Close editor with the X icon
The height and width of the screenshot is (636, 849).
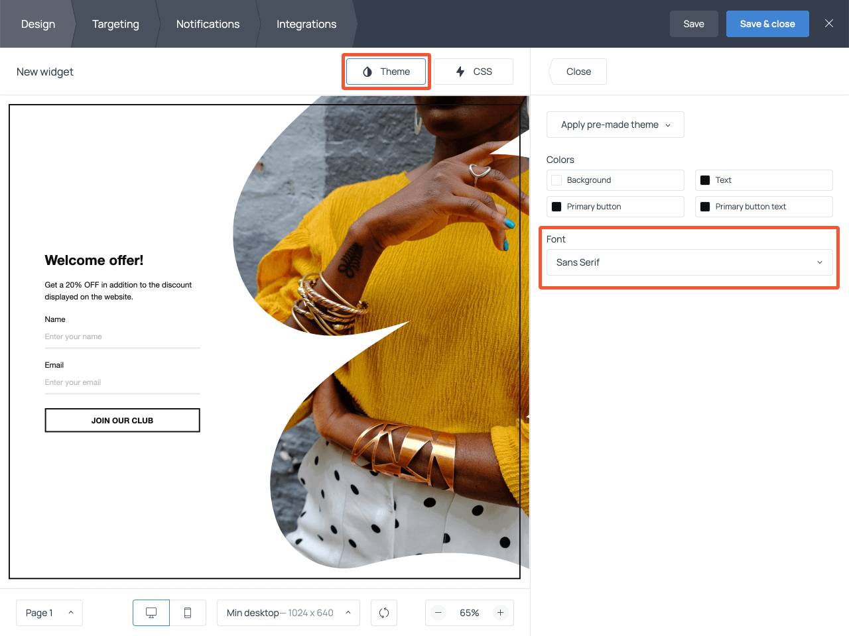[828, 23]
